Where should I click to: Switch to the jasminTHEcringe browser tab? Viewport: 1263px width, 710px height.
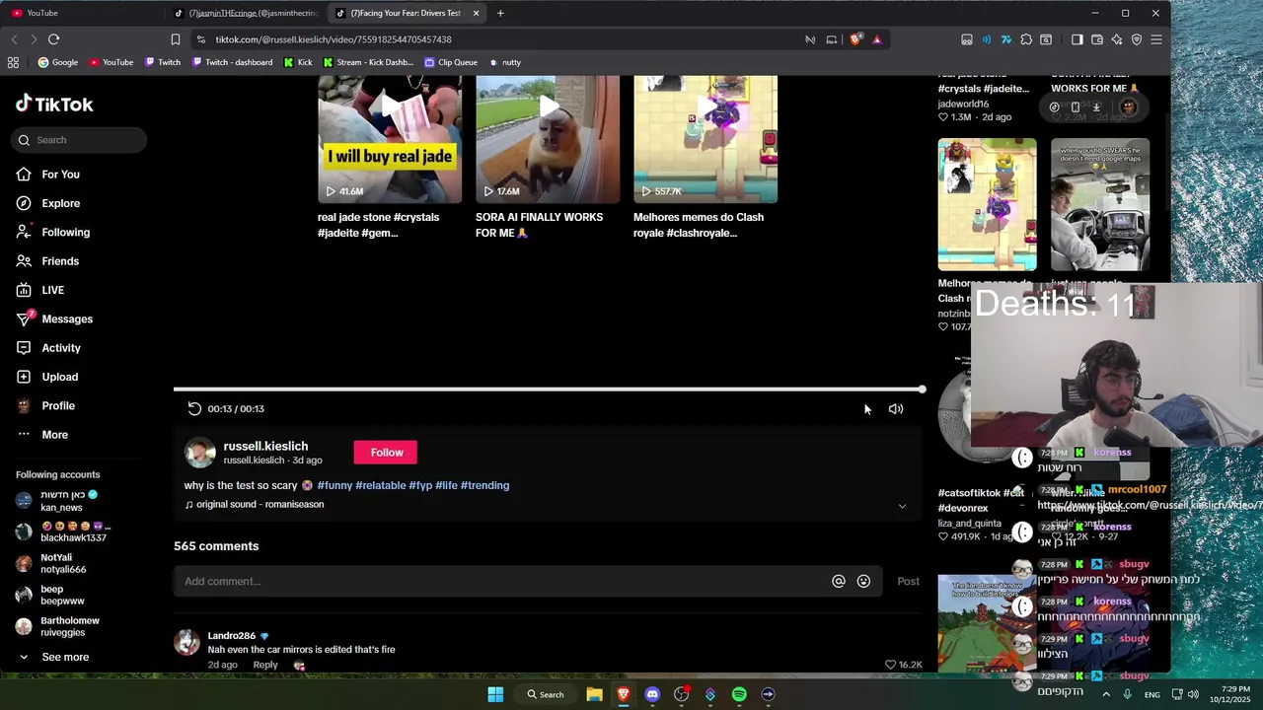245,13
